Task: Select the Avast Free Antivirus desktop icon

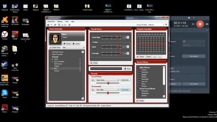Action: point(5,22)
